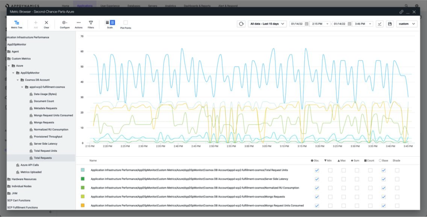427x217 pixels.
Task: Save the custom time range
Action: [x=390, y=24]
